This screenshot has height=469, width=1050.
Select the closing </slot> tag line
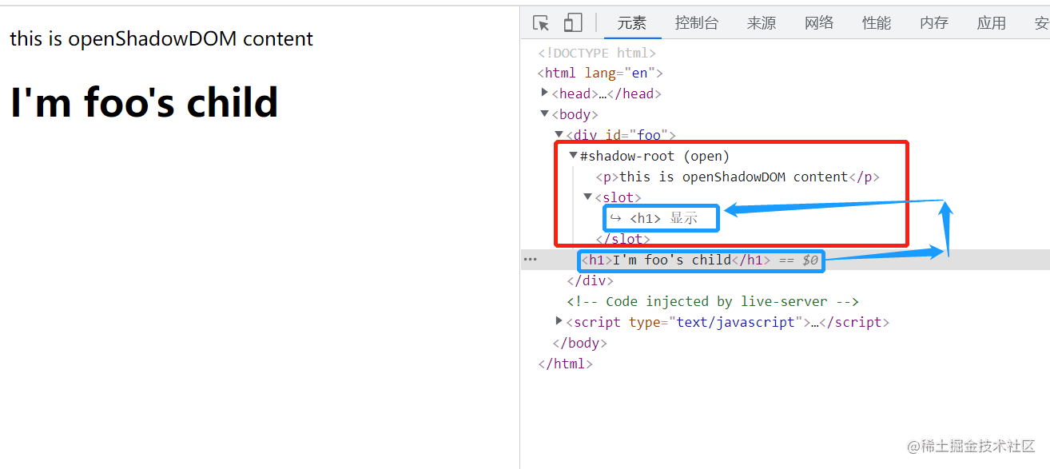pyautogui.click(x=622, y=239)
